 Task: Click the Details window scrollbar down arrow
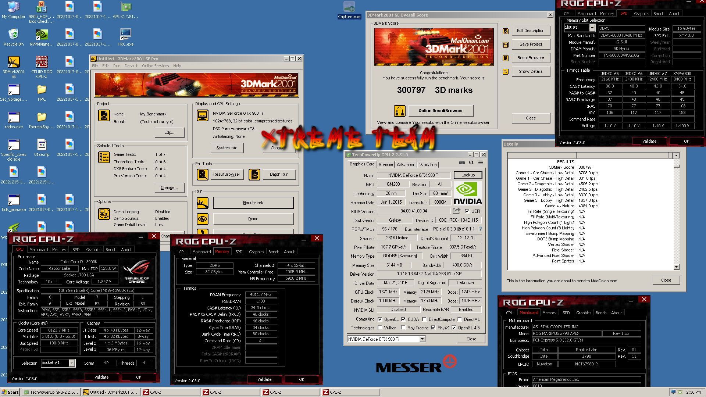(x=676, y=267)
